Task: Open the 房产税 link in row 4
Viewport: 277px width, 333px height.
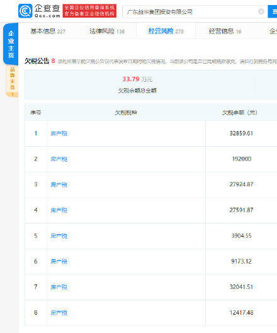Action: click(59, 210)
